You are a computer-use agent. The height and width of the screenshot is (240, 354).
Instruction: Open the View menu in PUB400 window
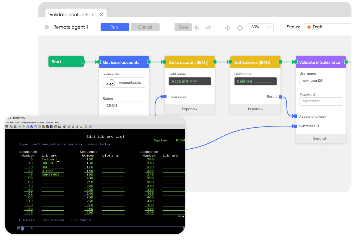tap(17, 122)
